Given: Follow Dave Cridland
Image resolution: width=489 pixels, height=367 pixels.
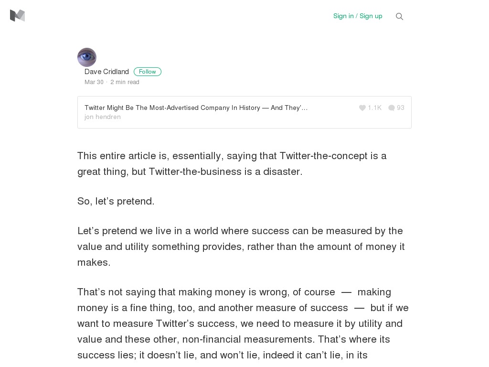Looking at the screenshot, I should tap(147, 72).
